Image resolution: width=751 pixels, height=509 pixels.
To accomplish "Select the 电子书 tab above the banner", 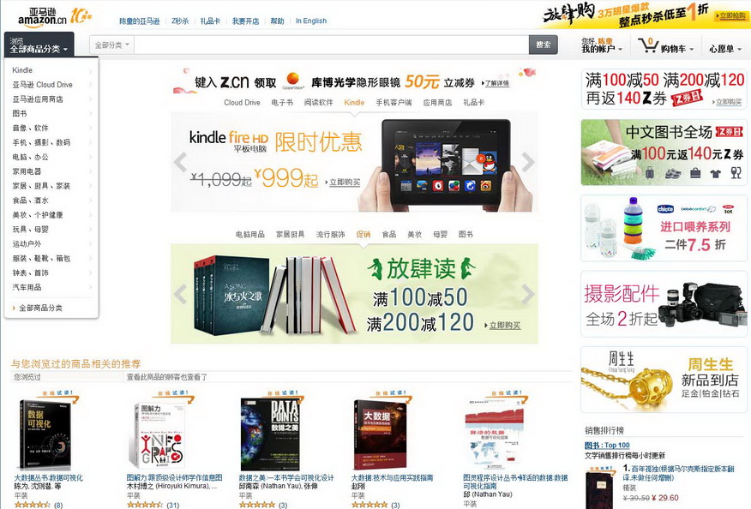I will tap(282, 103).
